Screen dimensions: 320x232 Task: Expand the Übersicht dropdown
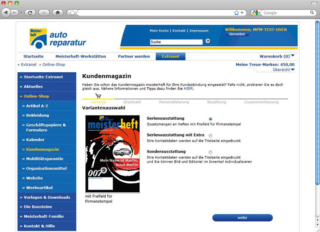(x=293, y=70)
